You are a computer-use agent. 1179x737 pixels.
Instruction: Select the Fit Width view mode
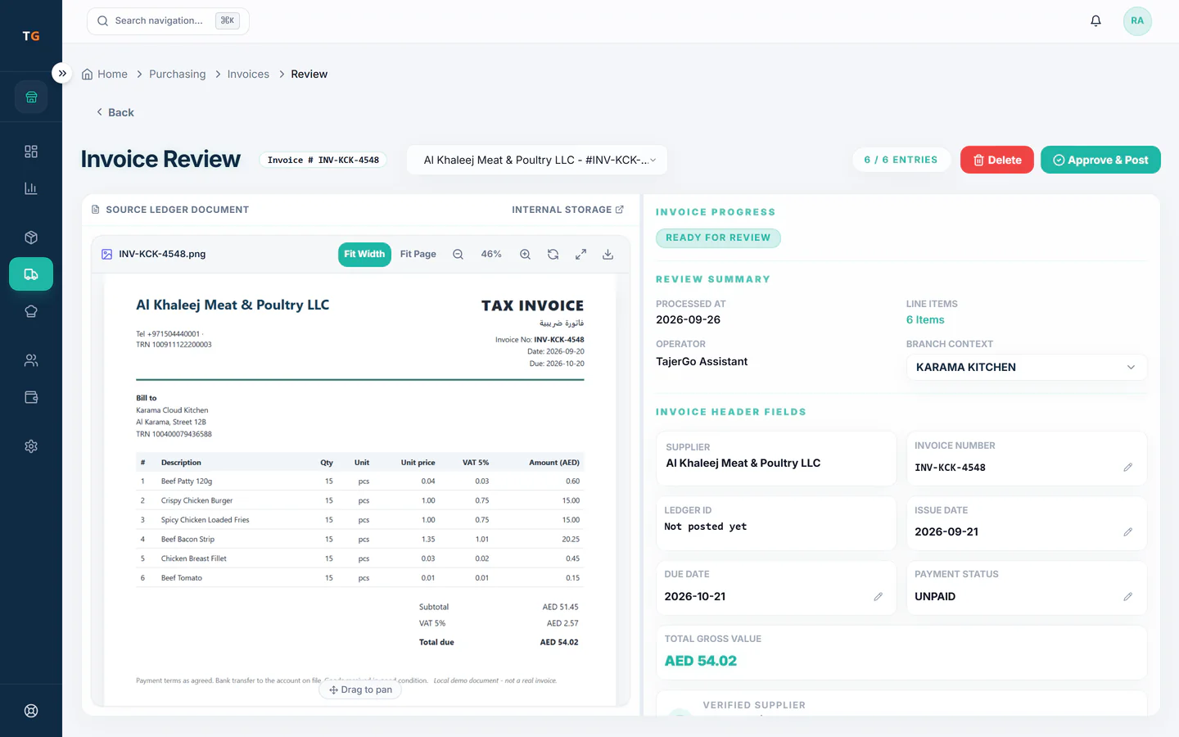click(364, 255)
